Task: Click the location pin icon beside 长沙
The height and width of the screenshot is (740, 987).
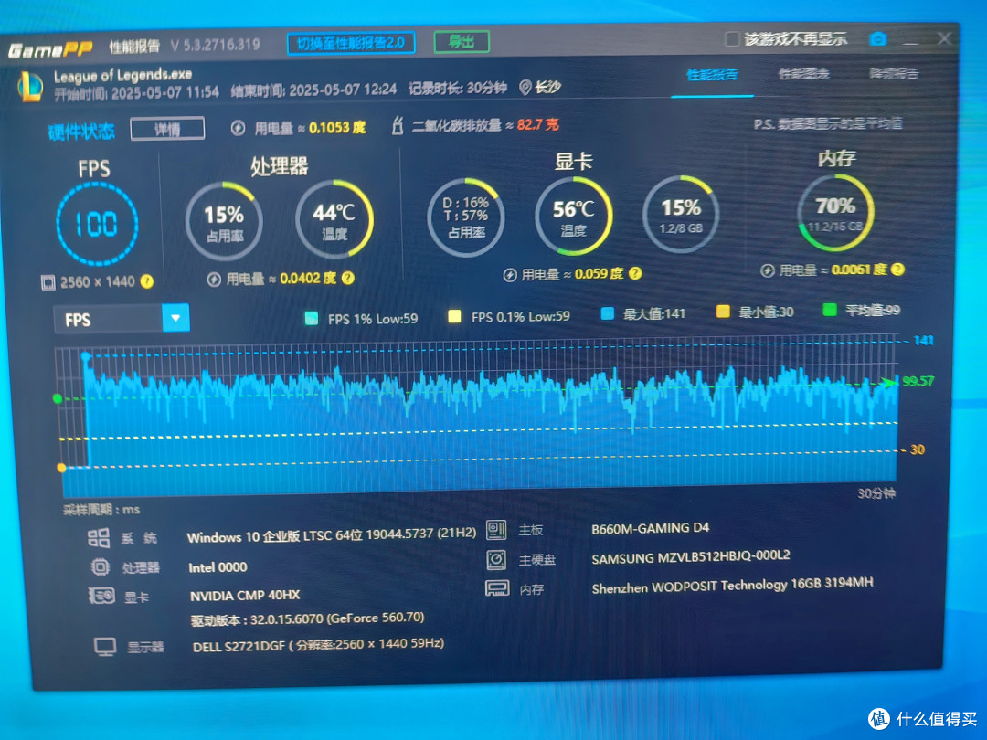Action: 525,88
